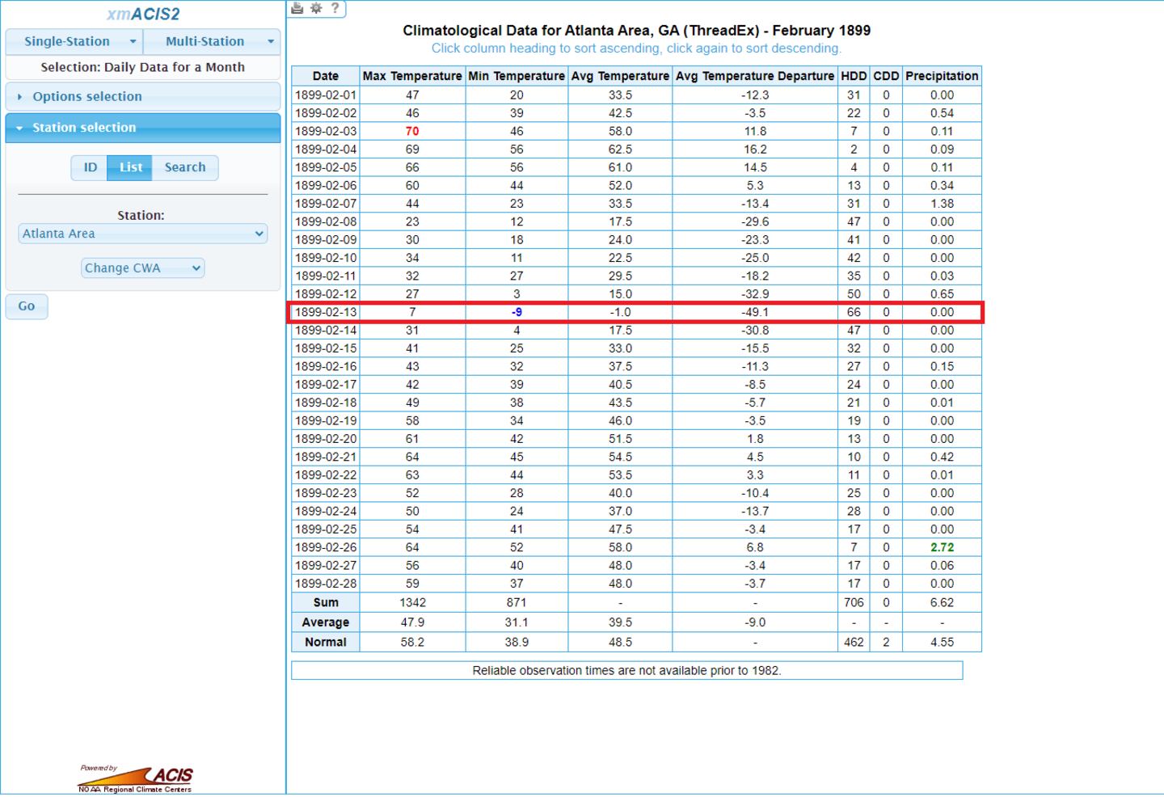This screenshot has height=797, width=1164.
Task: Open the Atlanta Area station dropdown
Action: pyautogui.click(x=143, y=234)
